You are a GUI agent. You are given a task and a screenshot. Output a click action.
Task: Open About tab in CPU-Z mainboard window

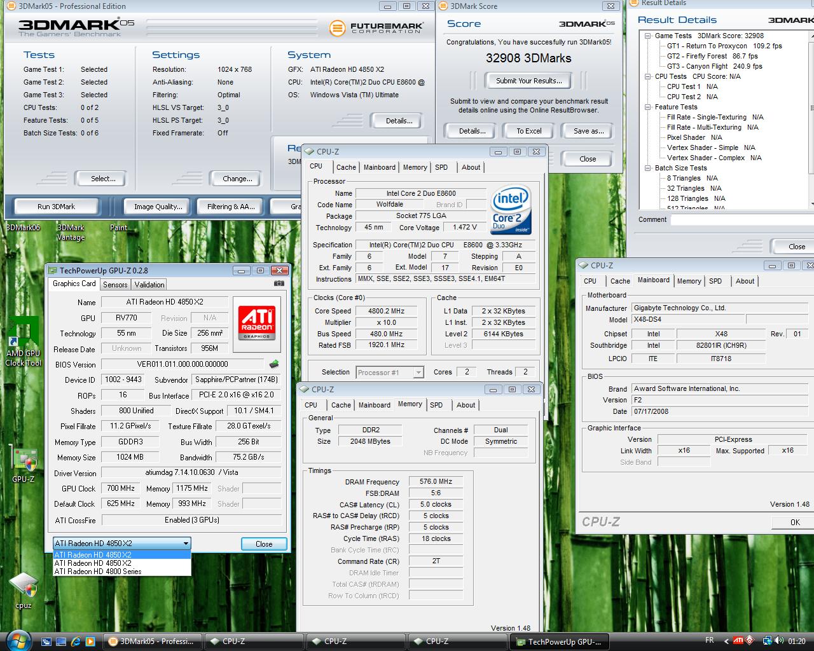click(x=745, y=281)
